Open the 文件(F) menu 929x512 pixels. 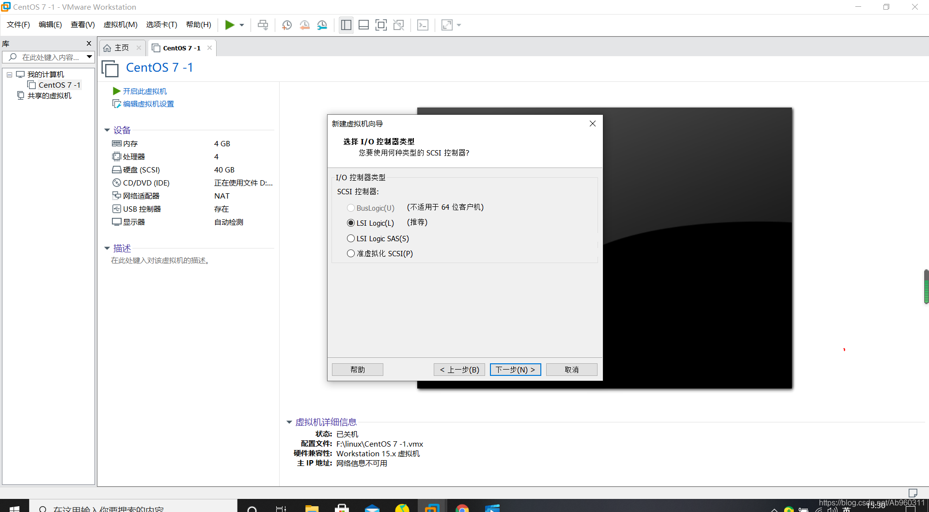pyautogui.click(x=18, y=25)
